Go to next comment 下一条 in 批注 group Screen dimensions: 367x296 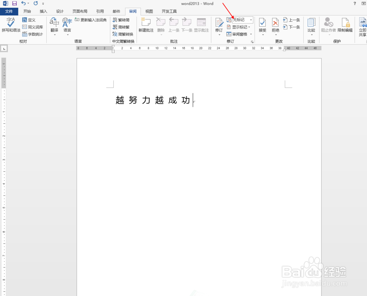coord(187,25)
